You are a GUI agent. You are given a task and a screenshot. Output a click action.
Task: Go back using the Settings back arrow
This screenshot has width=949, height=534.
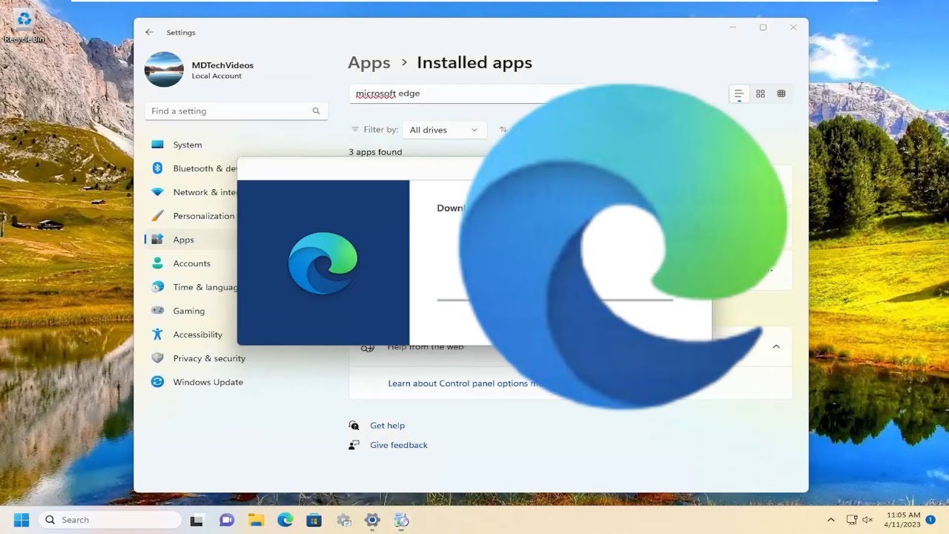tap(150, 33)
